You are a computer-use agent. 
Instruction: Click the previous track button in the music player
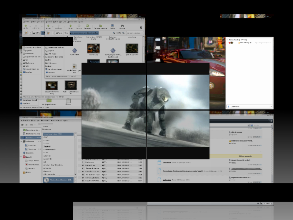point(22,125)
